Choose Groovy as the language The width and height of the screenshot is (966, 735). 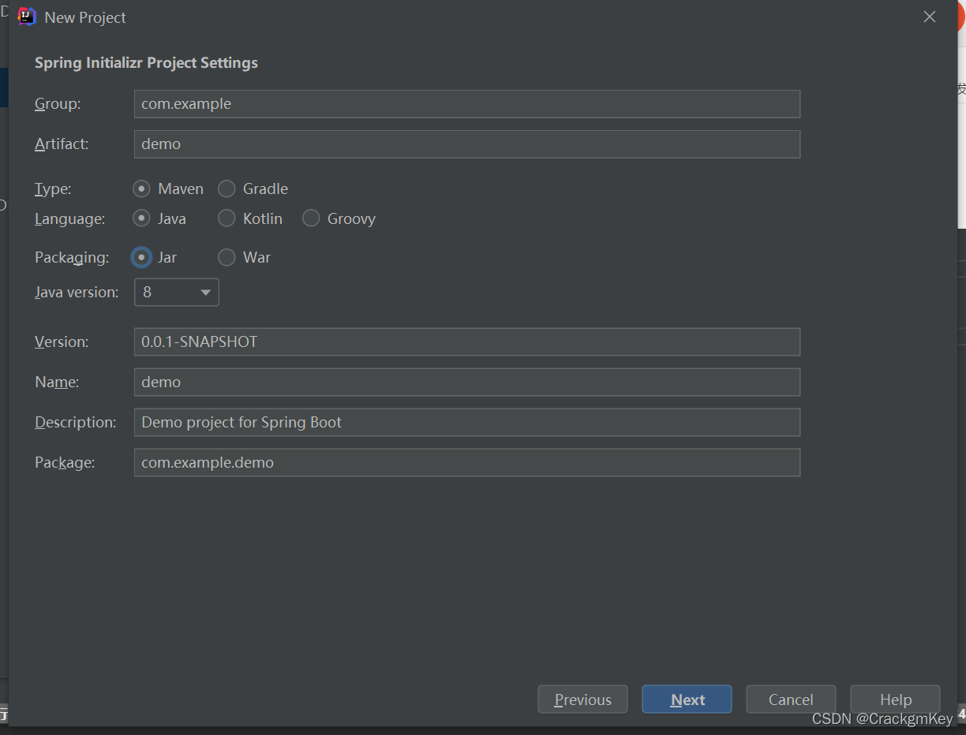coord(339,218)
